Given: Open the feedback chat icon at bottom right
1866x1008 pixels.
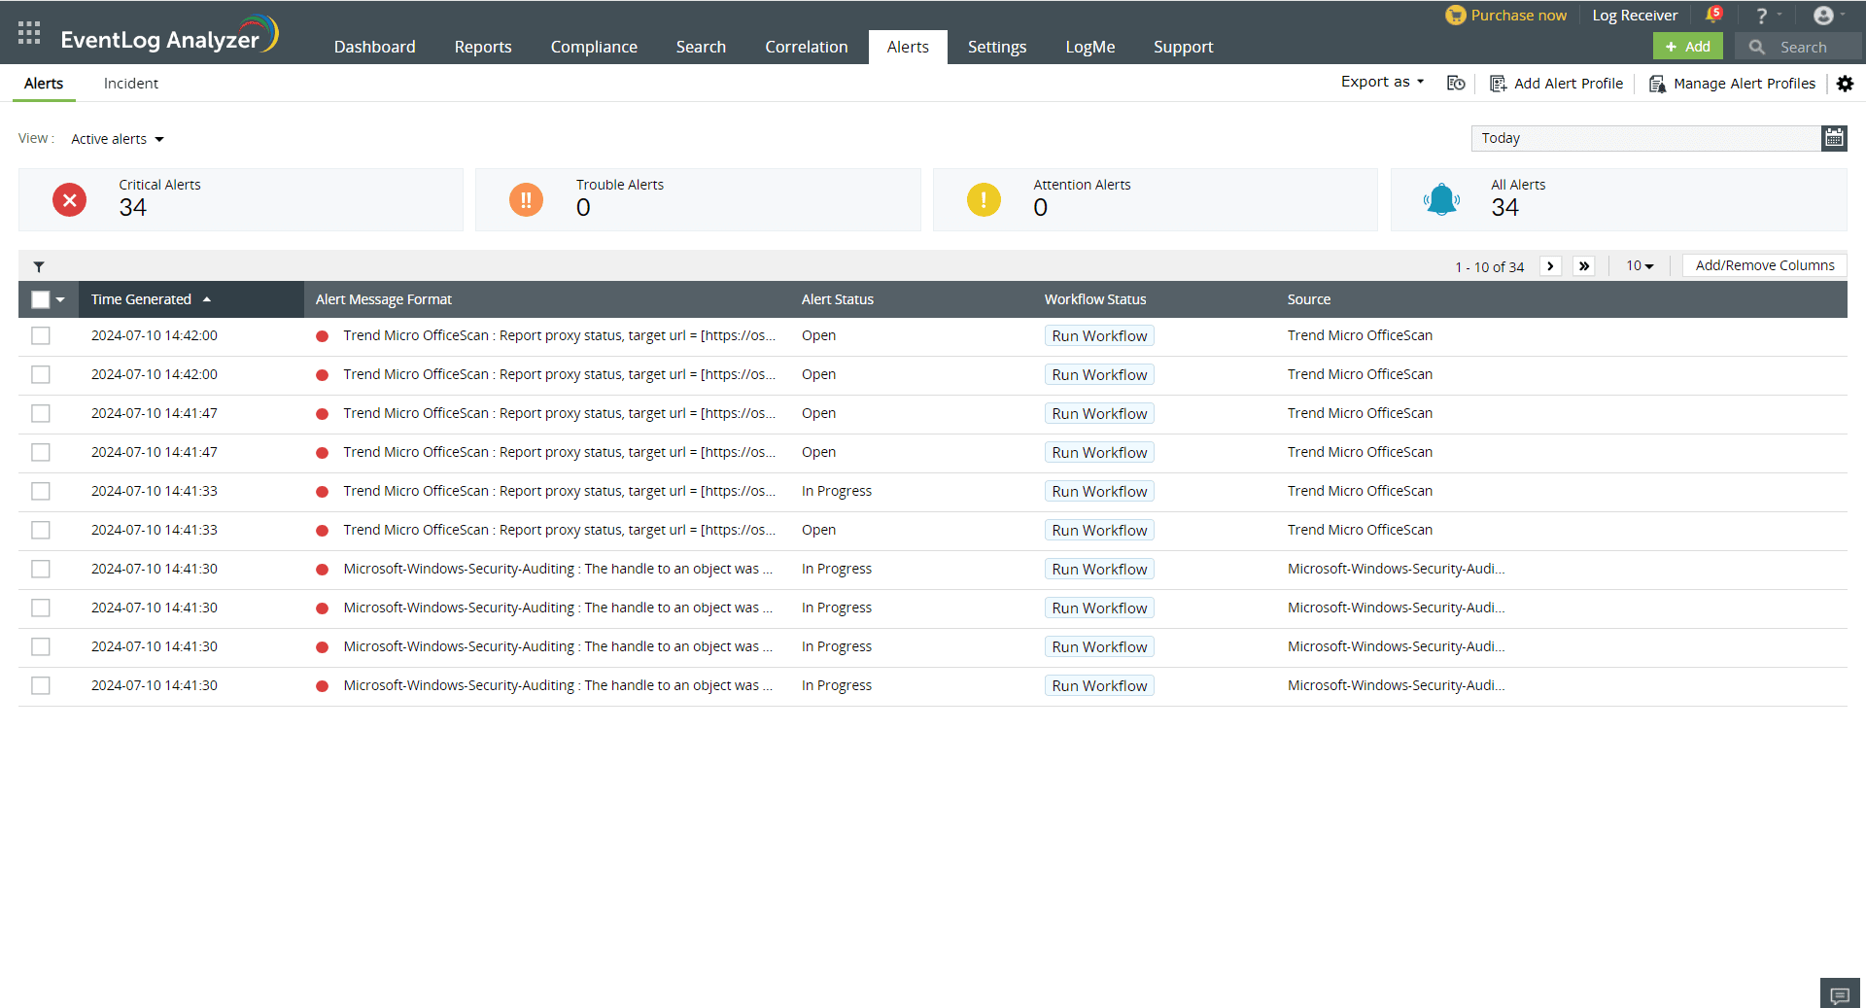Looking at the screenshot, I should click(x=1839, y=992).
